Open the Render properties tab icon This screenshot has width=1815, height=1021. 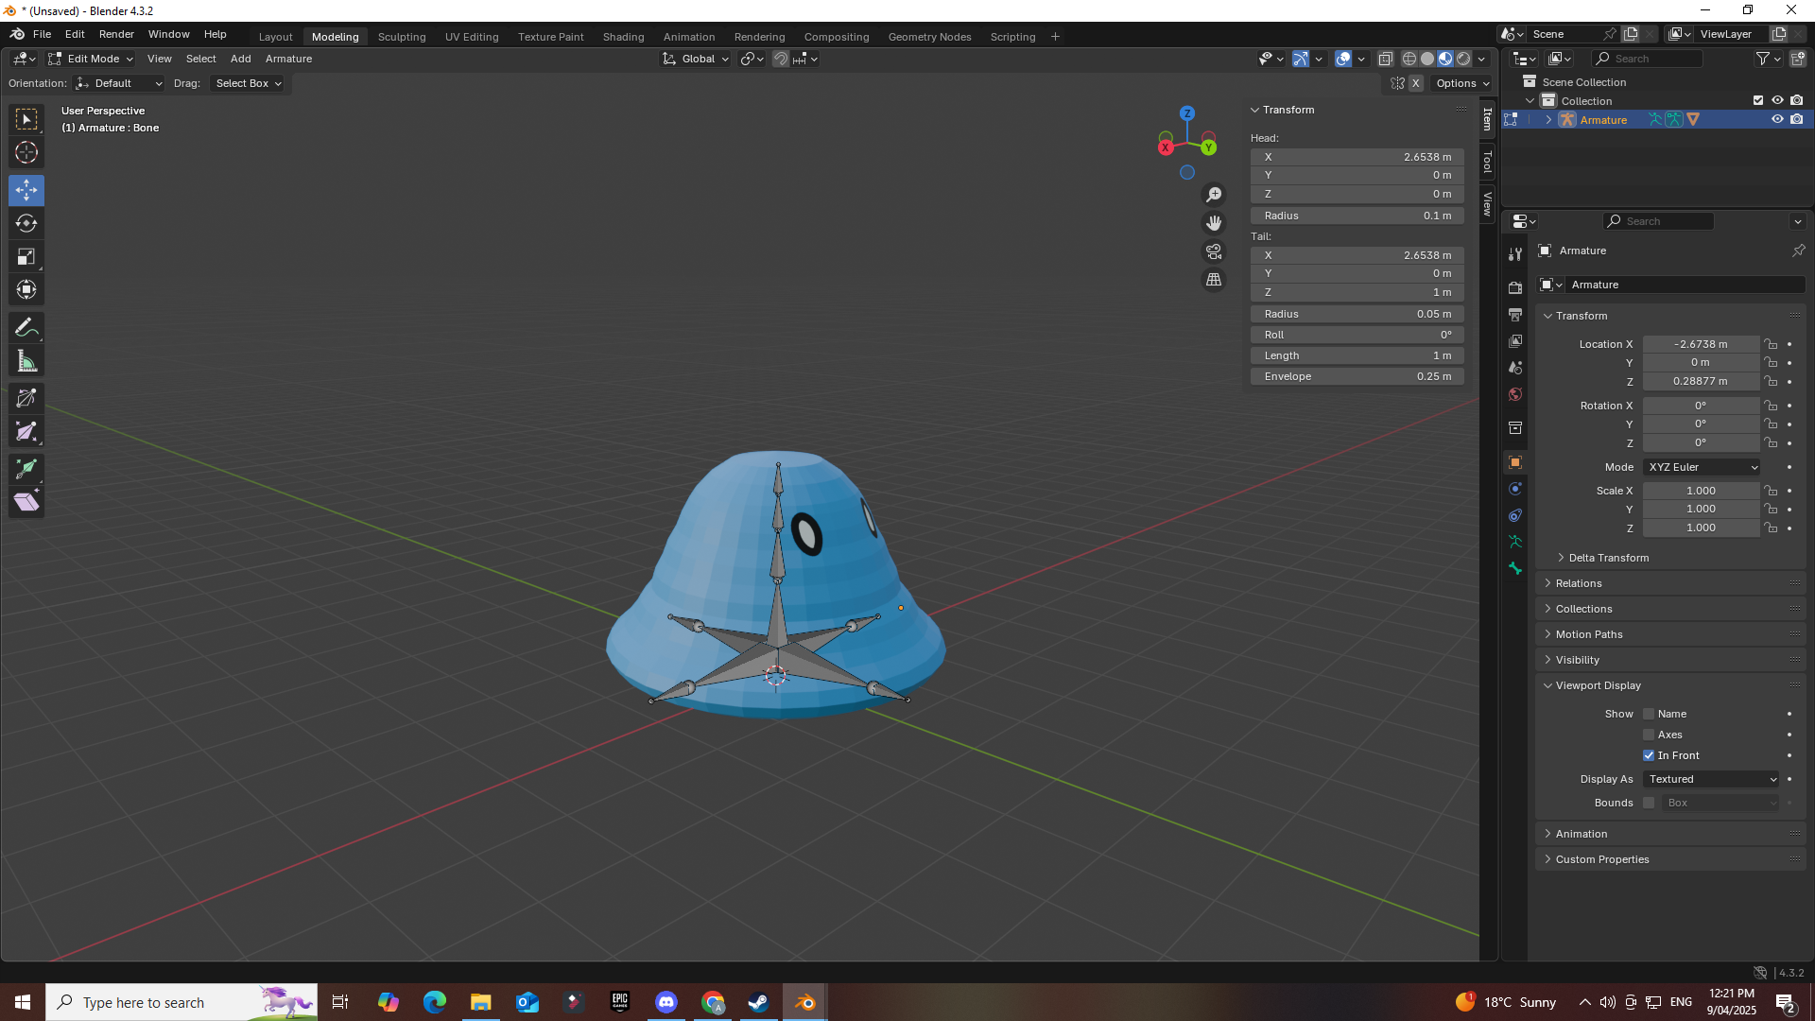[1515, 287]
